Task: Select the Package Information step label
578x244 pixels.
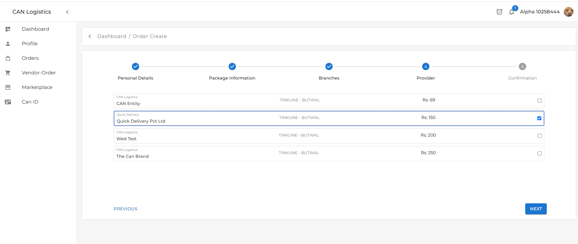Action: click(x=232, y=78)
